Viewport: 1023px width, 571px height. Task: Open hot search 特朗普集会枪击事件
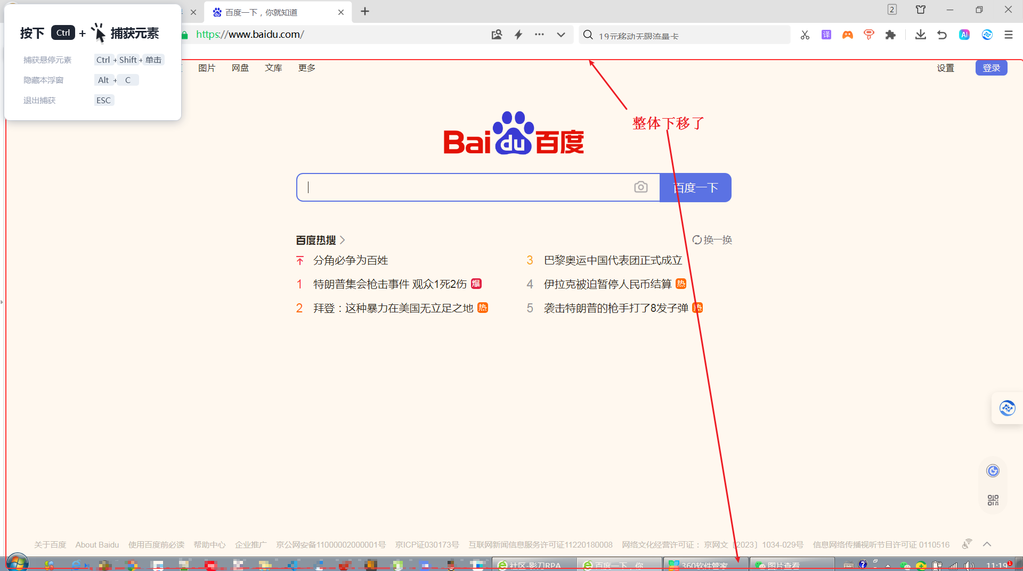point(390,284)
